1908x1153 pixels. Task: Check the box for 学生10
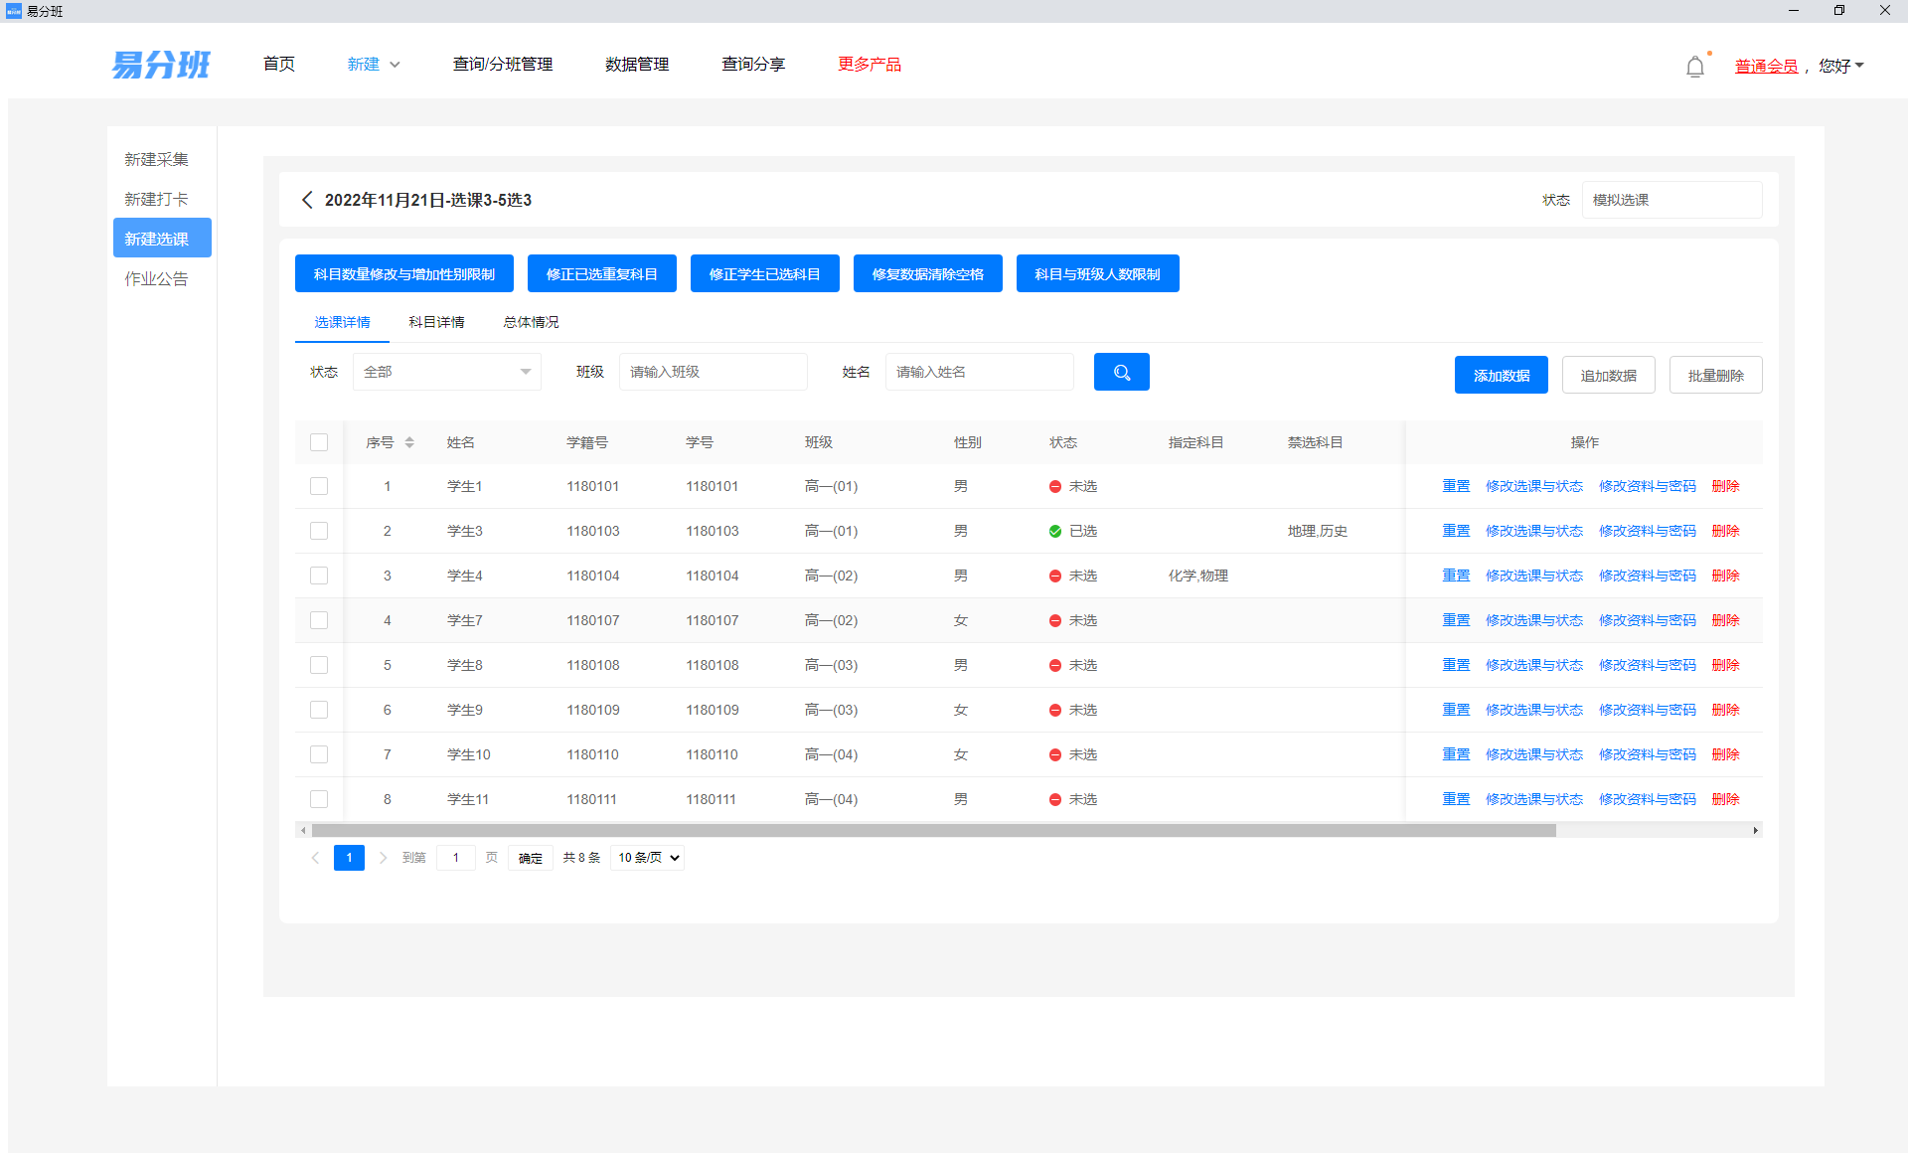click(319, 754)
